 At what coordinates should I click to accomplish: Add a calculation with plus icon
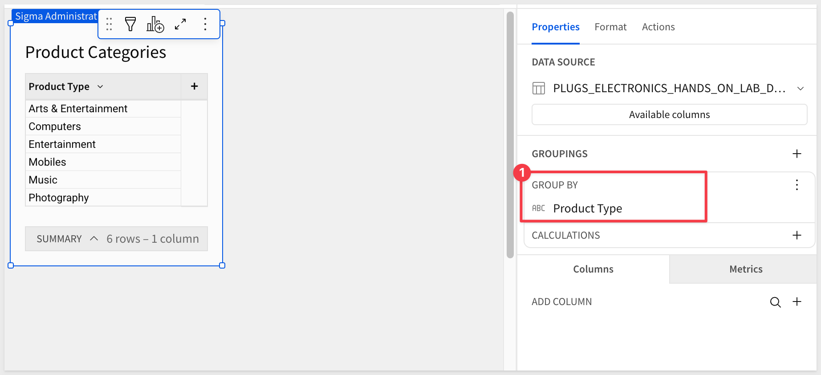[797, 235]
